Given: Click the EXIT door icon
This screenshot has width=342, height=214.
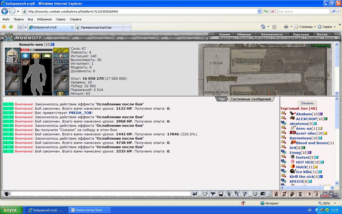Looking at the screenshot, I should [x=316, y=194].
